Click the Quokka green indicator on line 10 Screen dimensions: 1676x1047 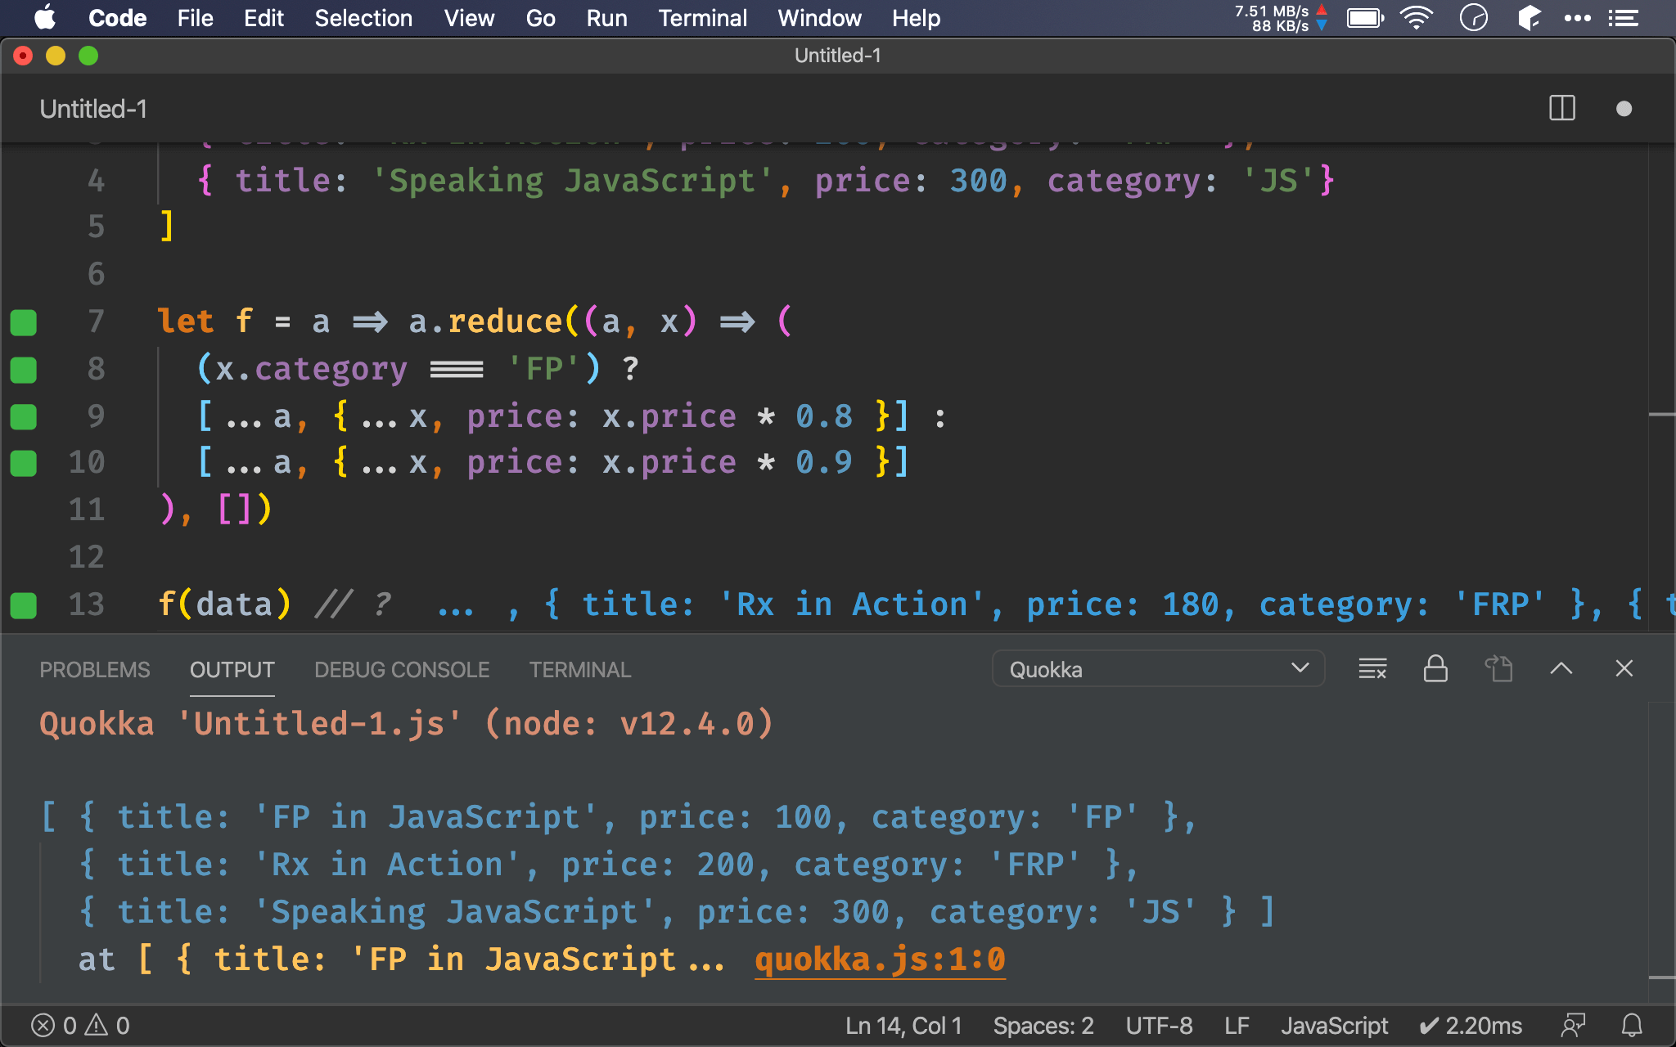[x=24, y=463]
